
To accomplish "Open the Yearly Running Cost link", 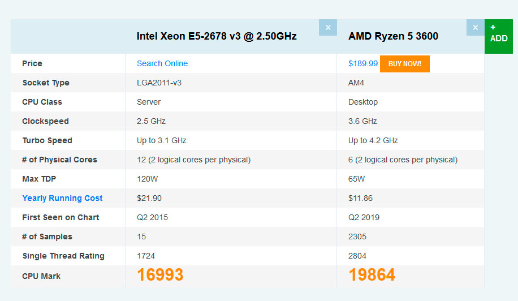I will click(62, 198).
